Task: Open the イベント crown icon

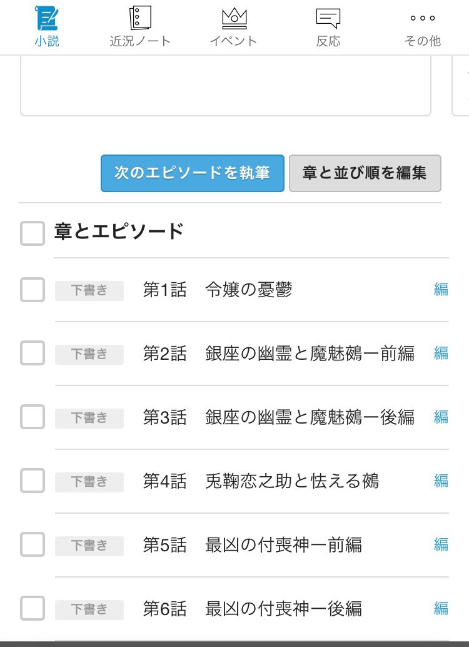Action: pyautogui.click(x=233, y=18)
